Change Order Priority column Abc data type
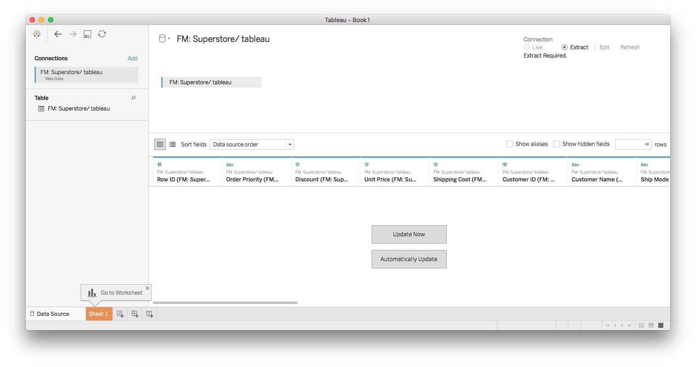Viewport: 696px width, 367px height. click(x=230, y=165)
